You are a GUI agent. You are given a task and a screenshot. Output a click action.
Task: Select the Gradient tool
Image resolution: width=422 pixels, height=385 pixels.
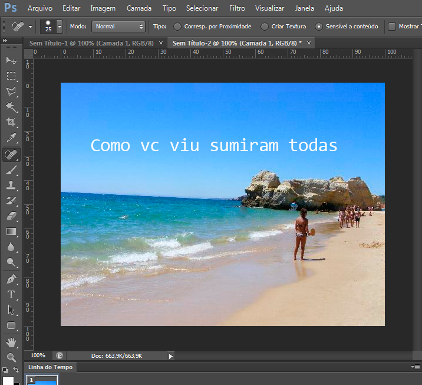pos(11,231)
